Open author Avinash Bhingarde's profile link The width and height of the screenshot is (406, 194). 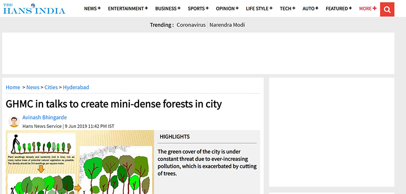(x=45, y=118)
